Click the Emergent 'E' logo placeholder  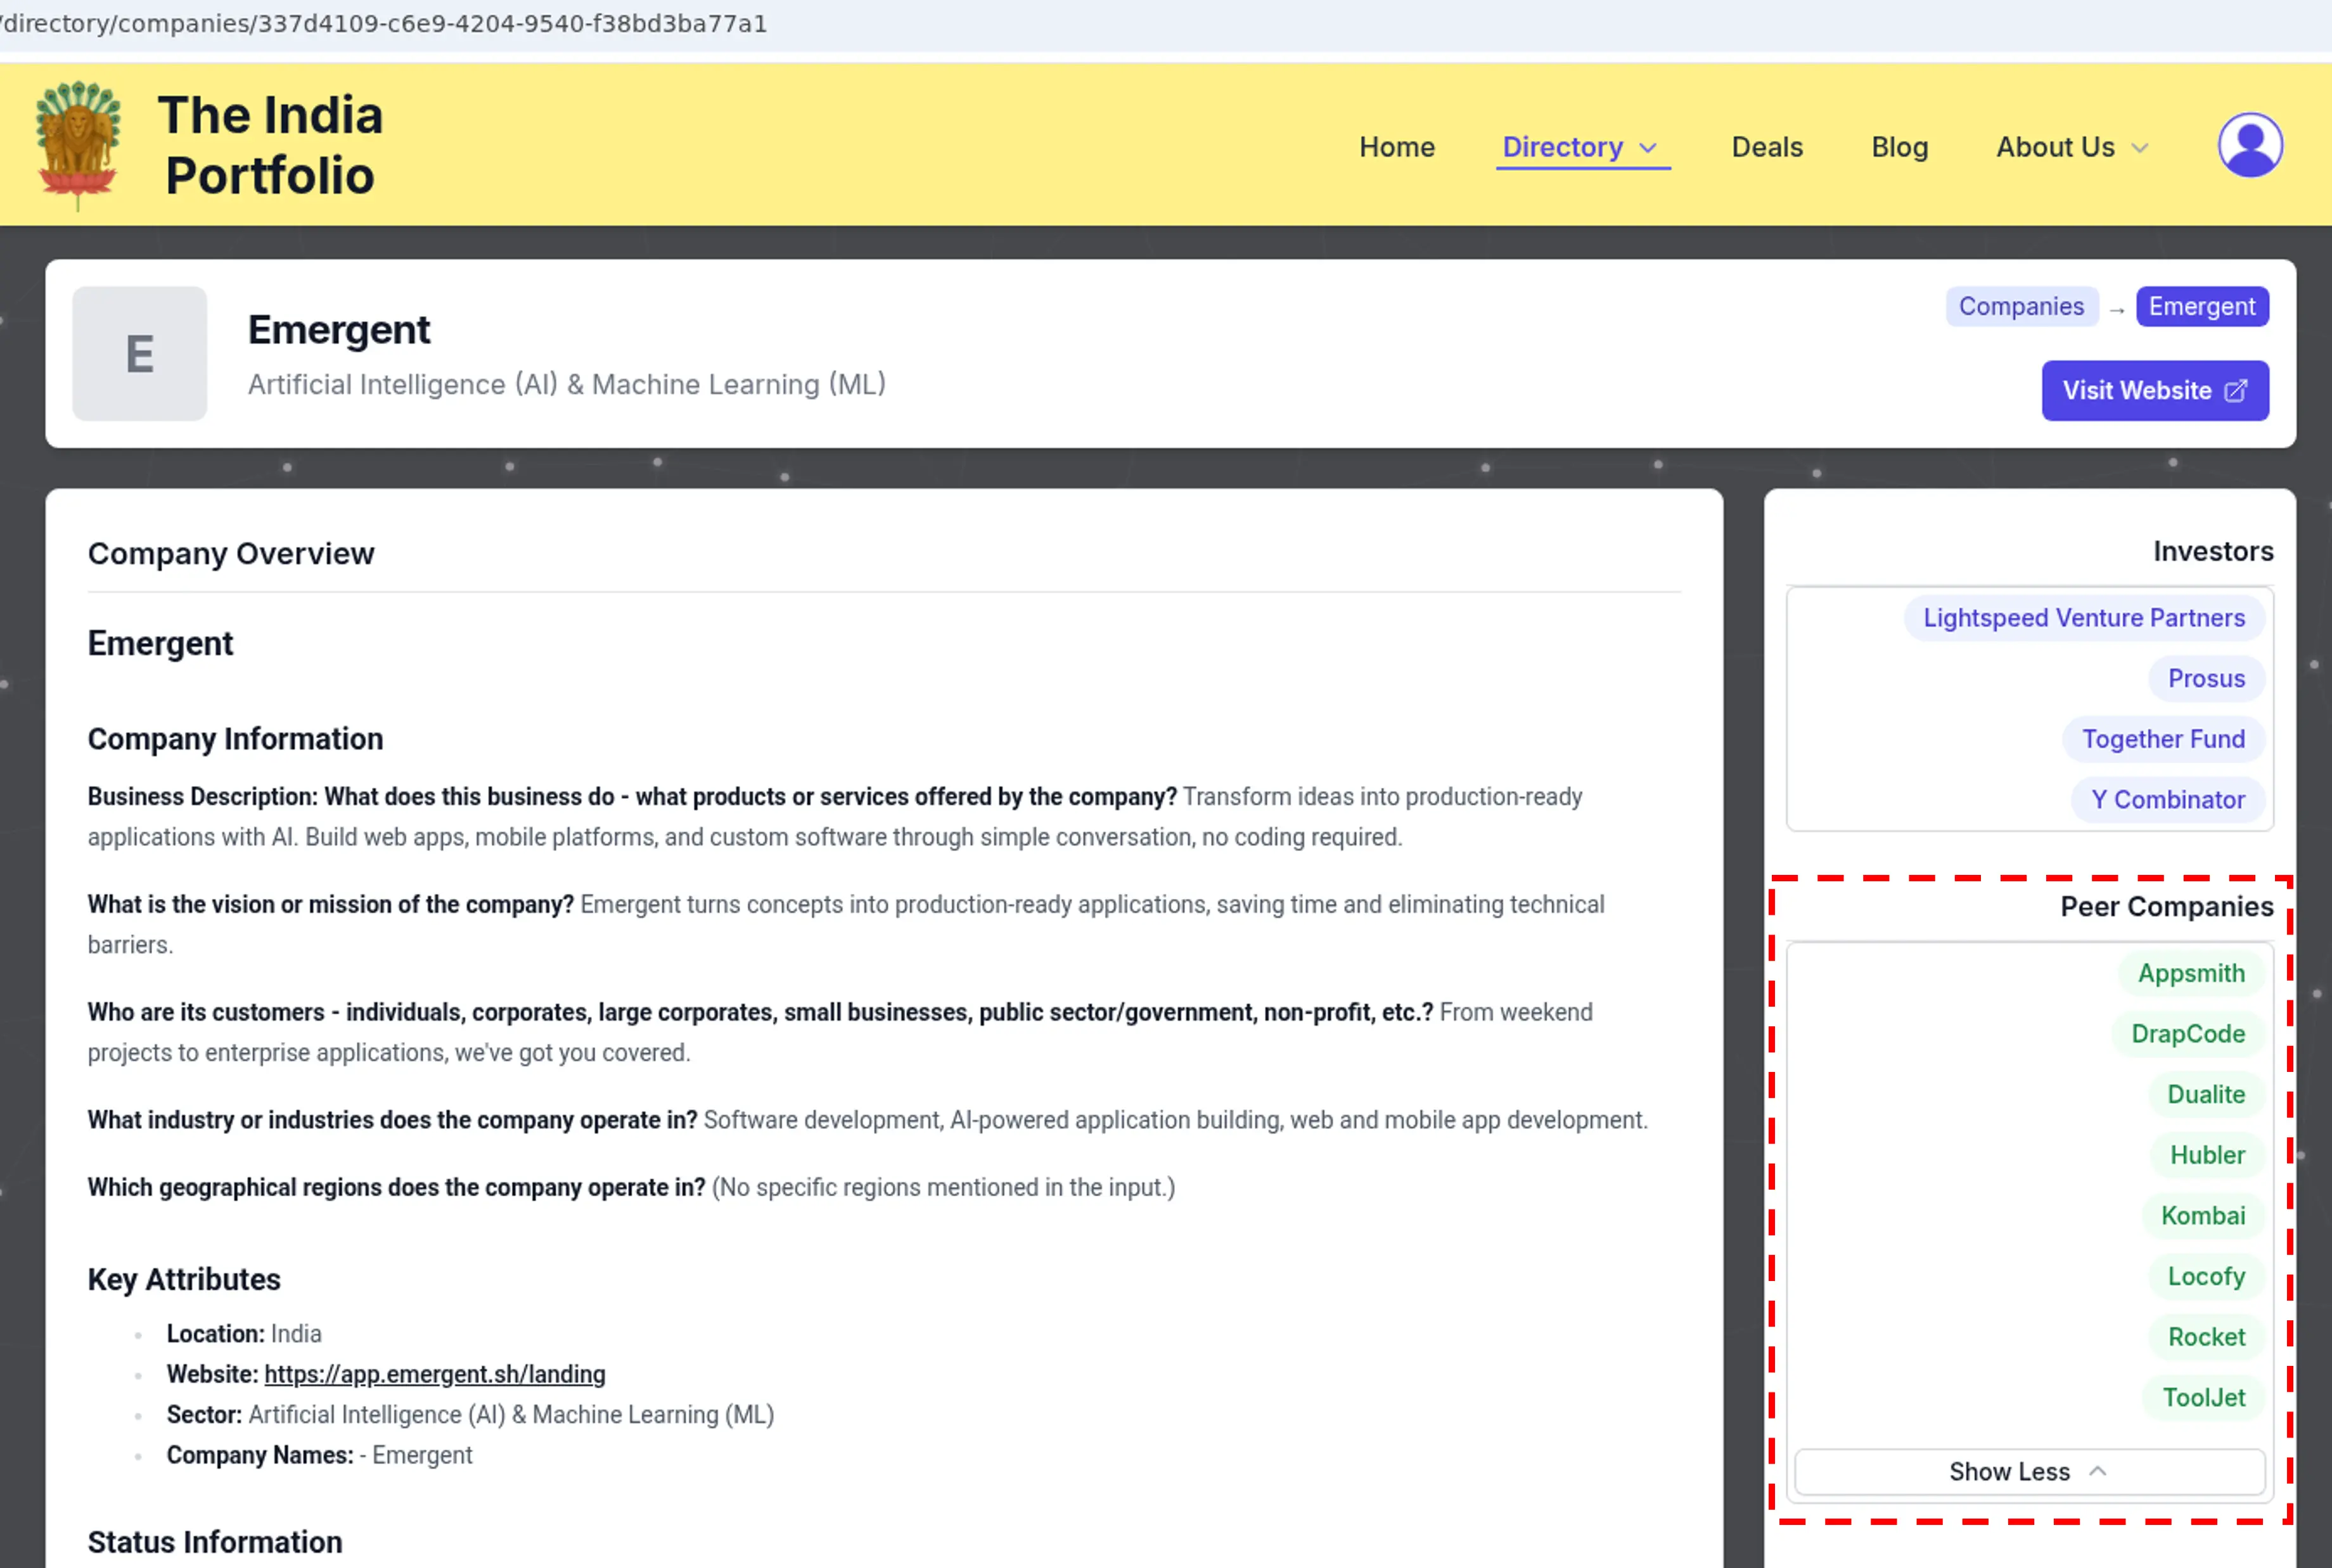point(140,354)
